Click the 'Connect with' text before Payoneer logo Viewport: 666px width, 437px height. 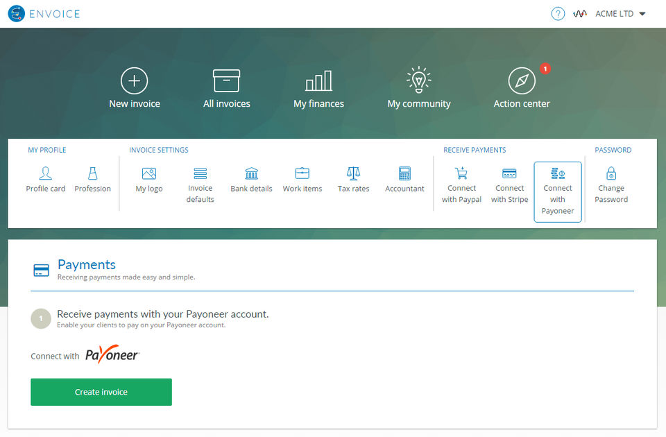click(55, 356)
